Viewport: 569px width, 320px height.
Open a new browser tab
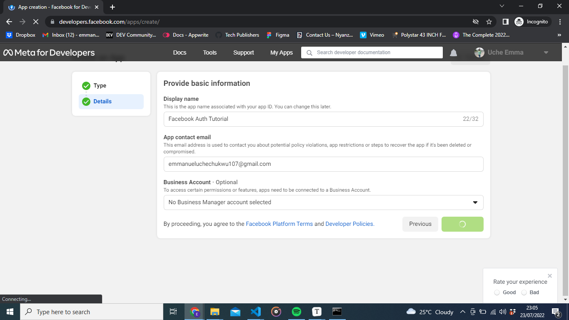tap(112, 7)
